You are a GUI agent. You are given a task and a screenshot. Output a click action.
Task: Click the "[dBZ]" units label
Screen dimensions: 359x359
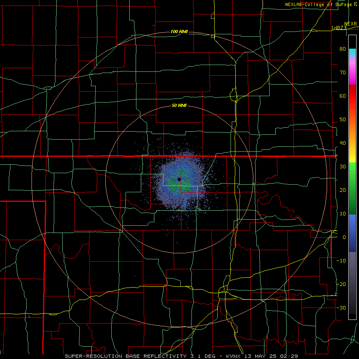pyautogui.click(x=339, y=28)
